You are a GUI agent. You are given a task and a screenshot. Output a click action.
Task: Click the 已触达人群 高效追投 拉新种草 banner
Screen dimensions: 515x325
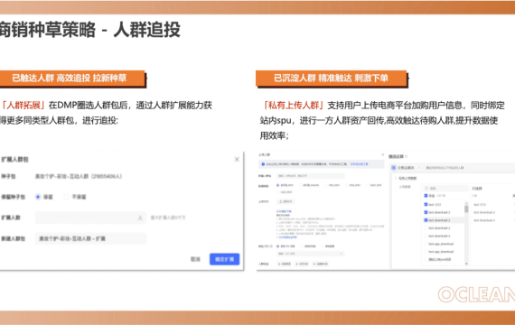pyautogui.click(x=72, y=79)
